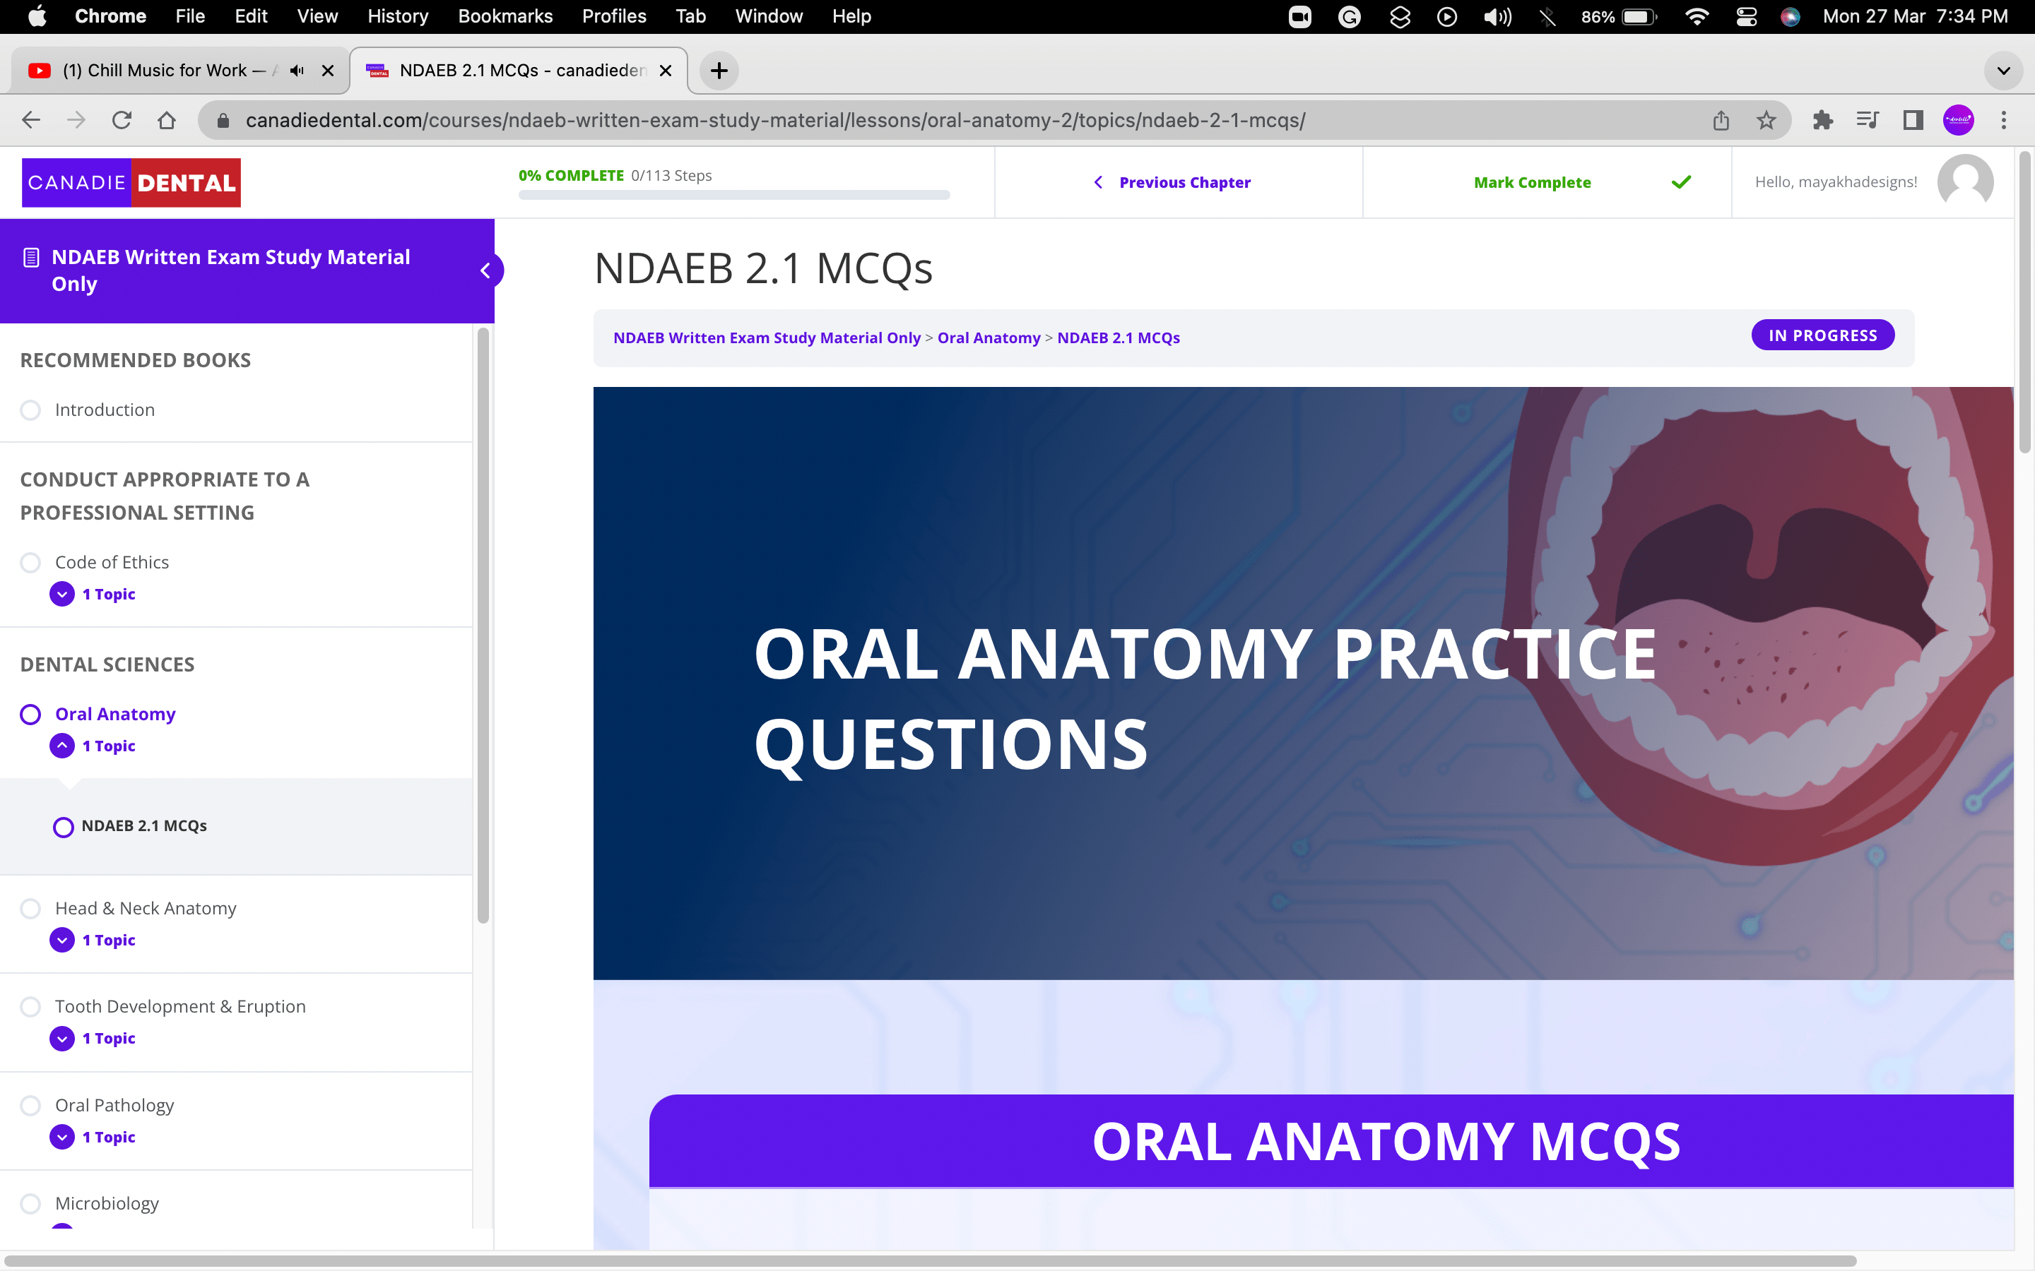This screenshot has width=2035, height=1271.
Task: Collapse the course sidebar with the chevron
Action: [488, 270]
